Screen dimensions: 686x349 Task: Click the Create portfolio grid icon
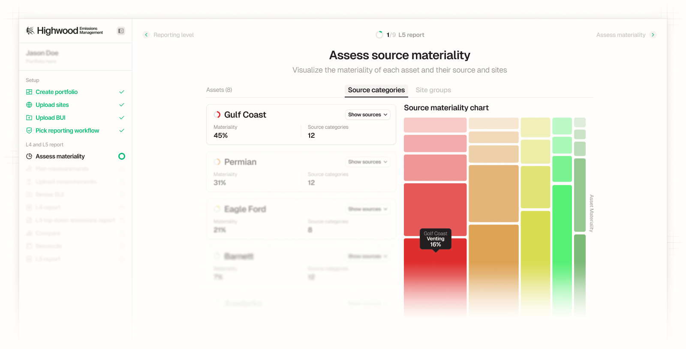point(29,92)
